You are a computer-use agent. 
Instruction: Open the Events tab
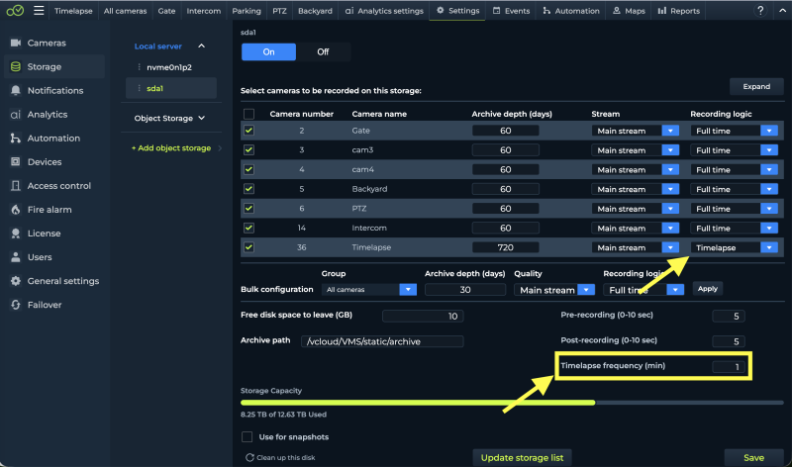coord(511,11)
